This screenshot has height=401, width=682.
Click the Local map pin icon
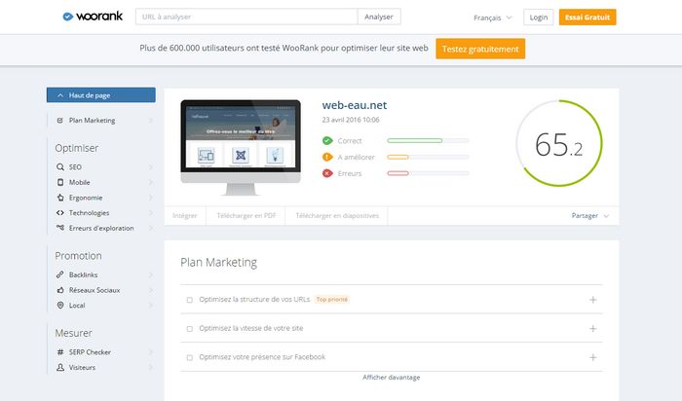pos(60,305)
